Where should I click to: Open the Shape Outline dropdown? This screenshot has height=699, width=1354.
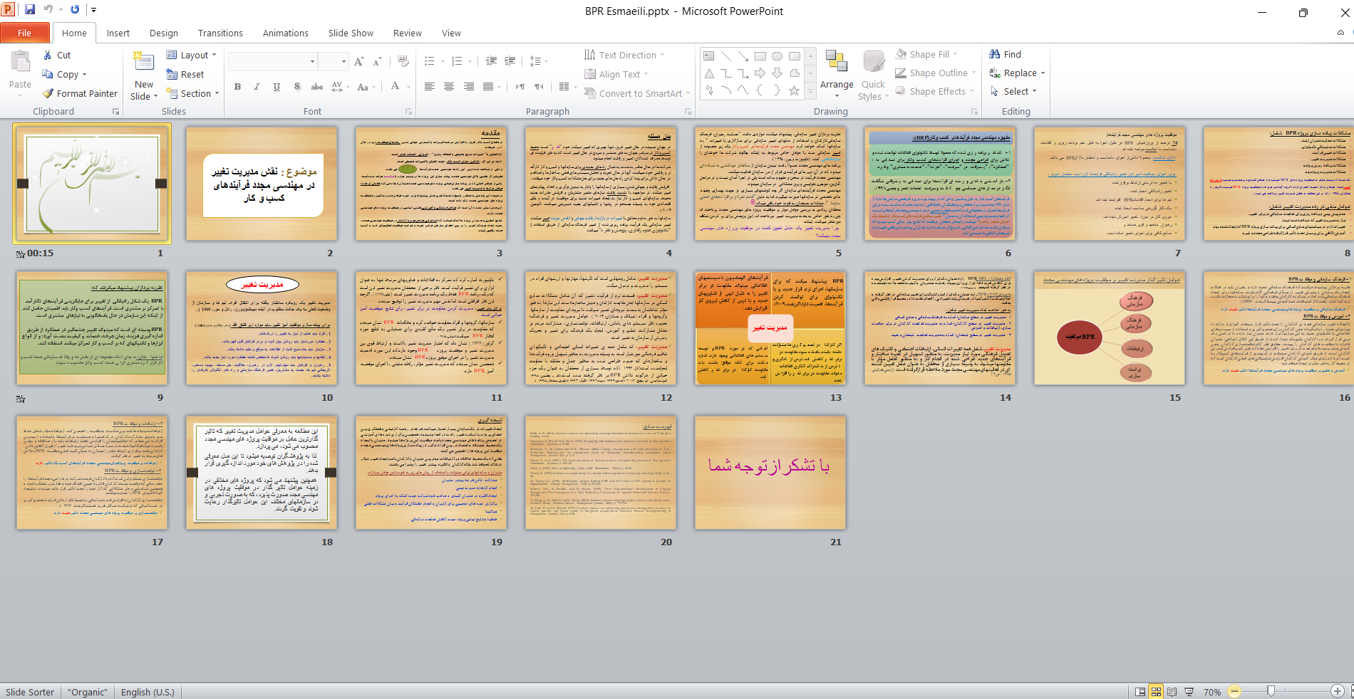pos(935,73)
